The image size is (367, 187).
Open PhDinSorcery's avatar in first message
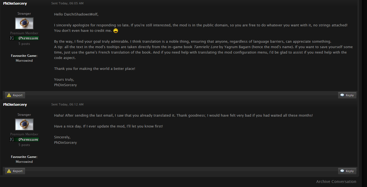24,23
